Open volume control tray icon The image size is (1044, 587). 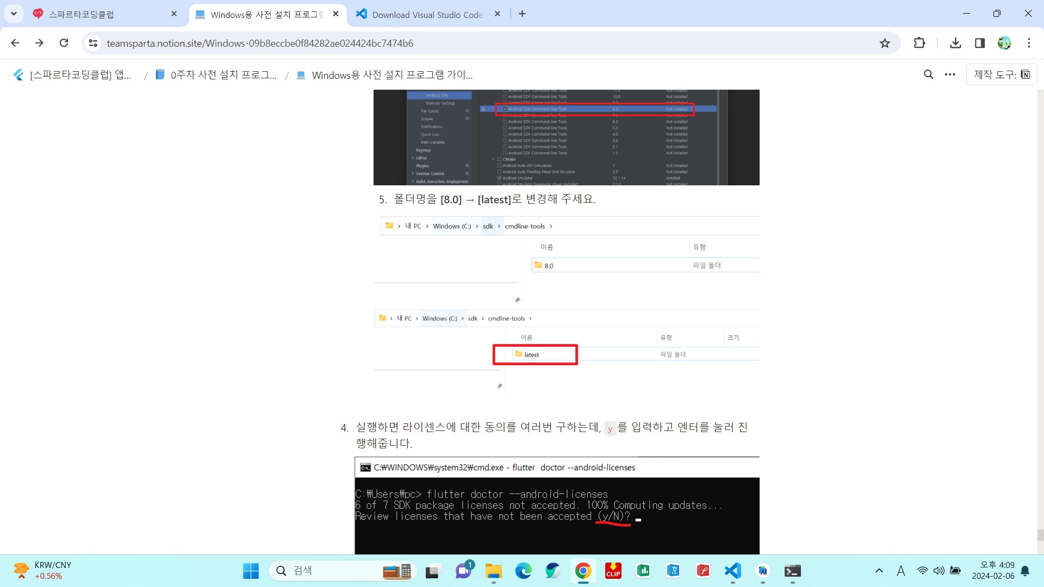tap(939, 571)
